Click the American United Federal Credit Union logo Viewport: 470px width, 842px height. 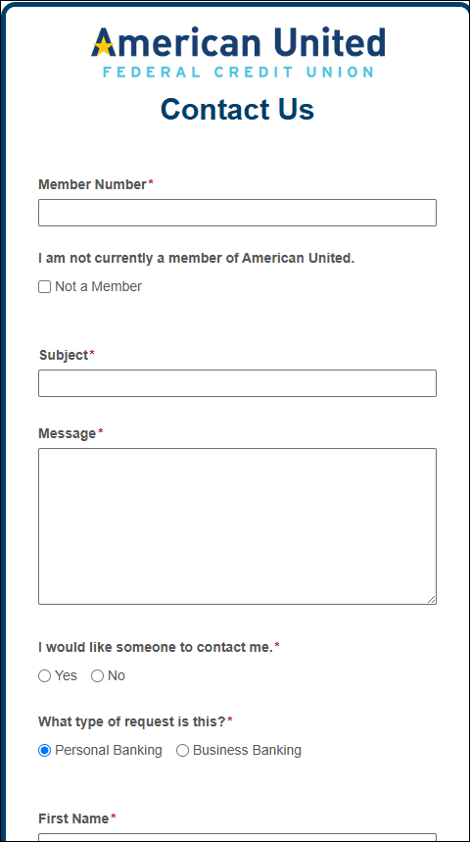pyautogui.click(x=238, y=52)
